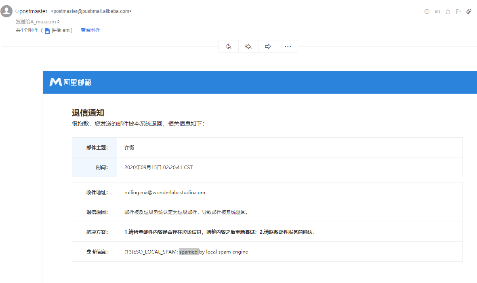477x283 pixels.
Task: Click the 阿里邮箱 logo in banner
Action: (70, 82)
